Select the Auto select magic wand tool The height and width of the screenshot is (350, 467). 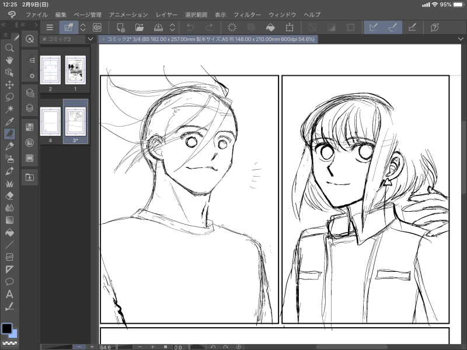(x=9, y=109)
